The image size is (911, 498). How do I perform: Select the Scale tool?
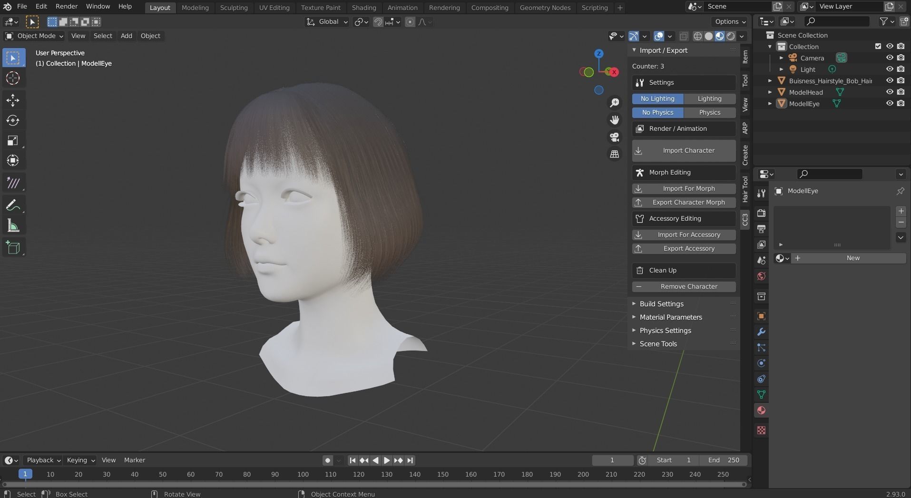[13, 141]
